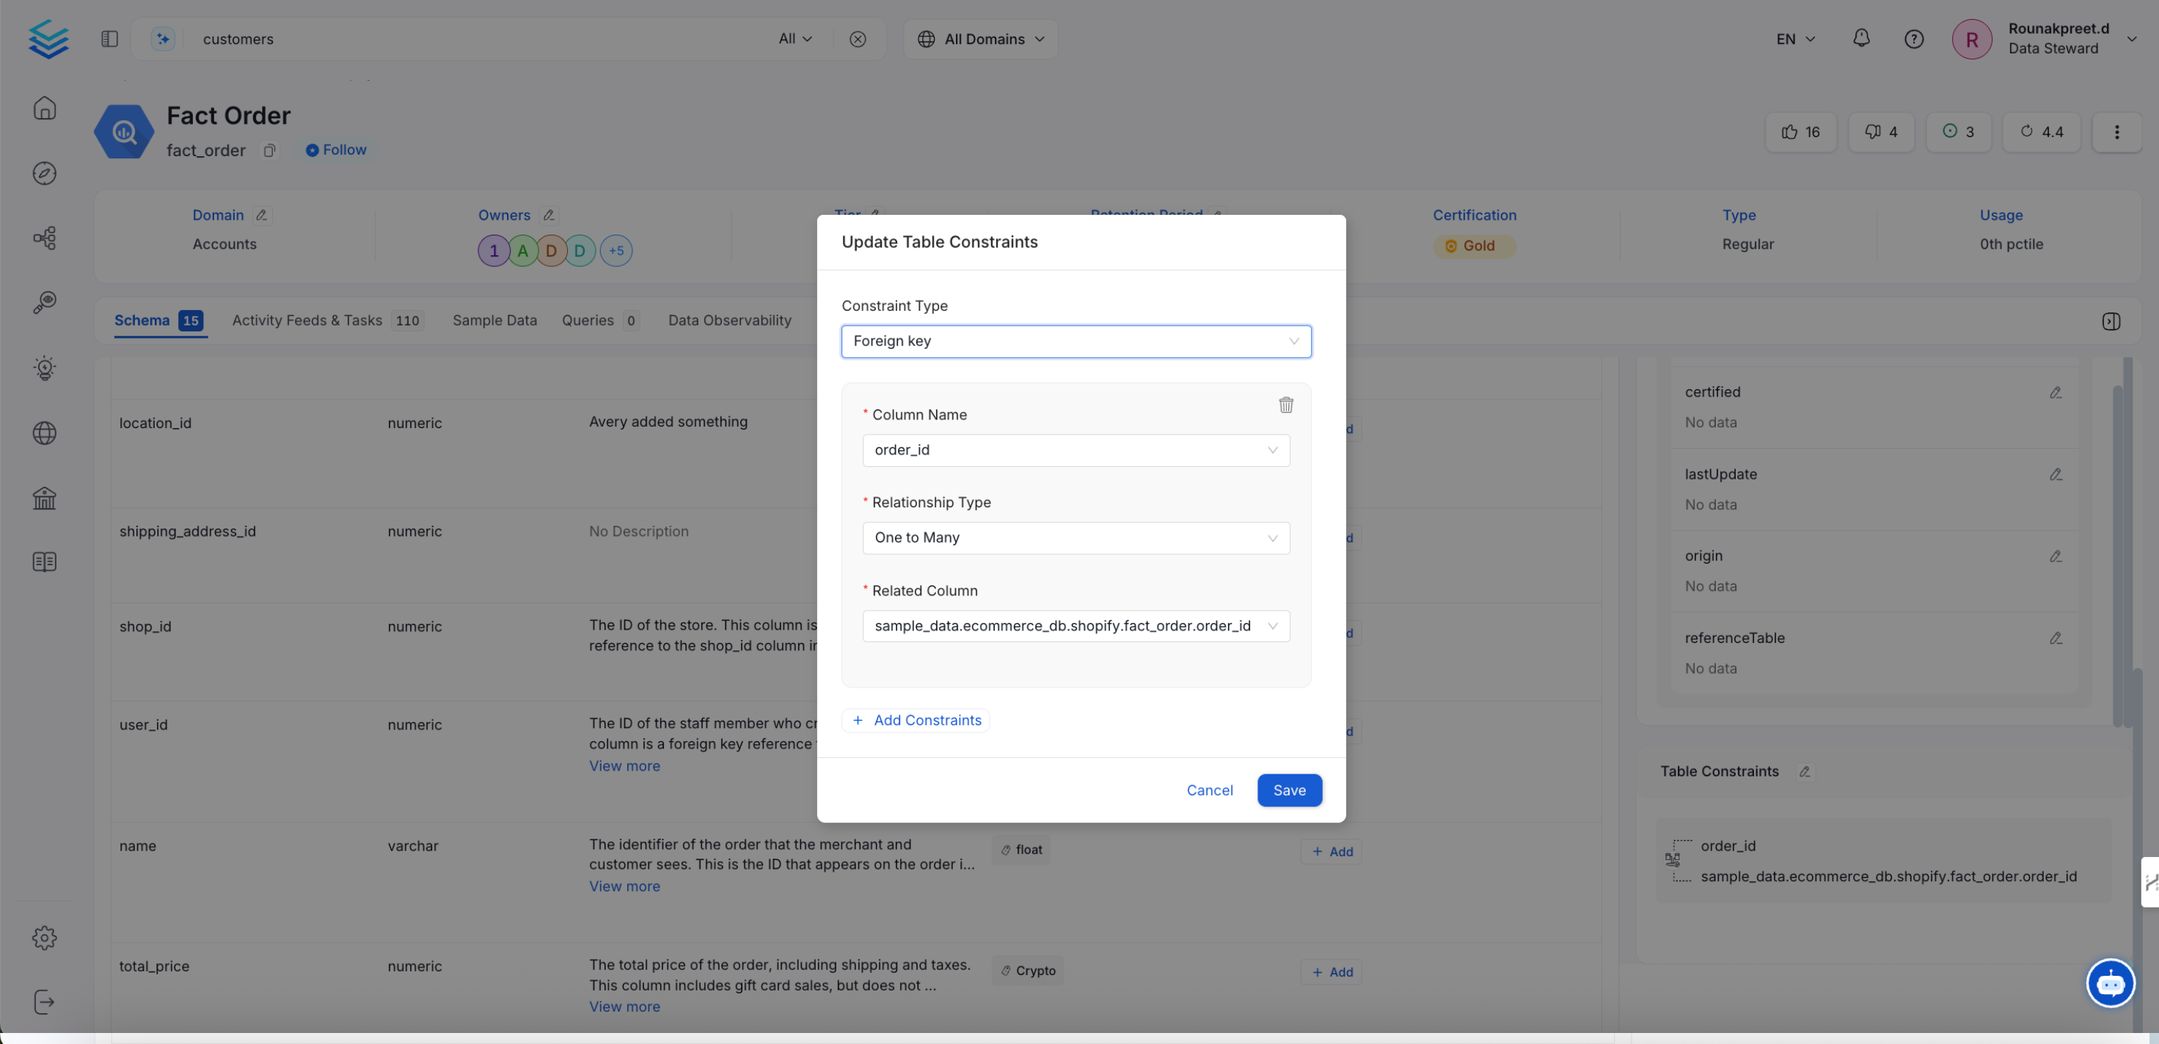Delete the constraint using the trash icon
Image resolution: width=2159 pixels, height=1044 pixels.
[x=1286, y=405]
